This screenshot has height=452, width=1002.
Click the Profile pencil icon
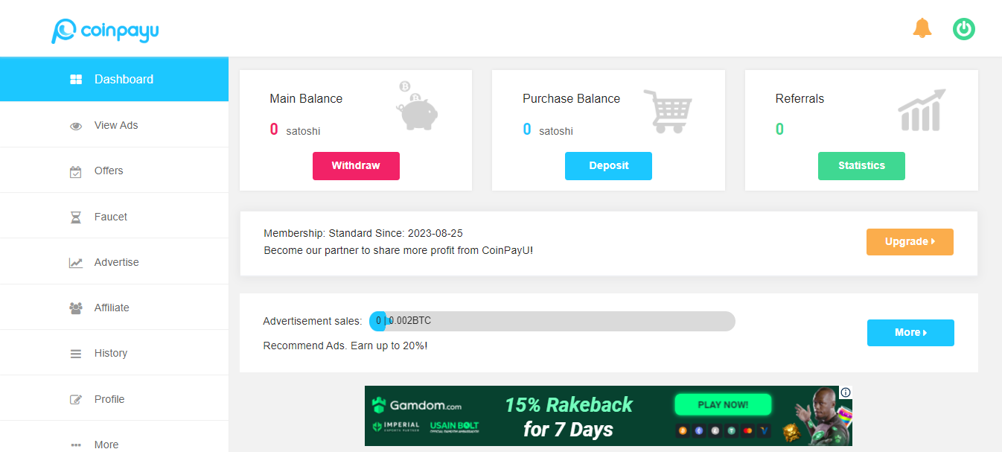pyautogui.click(x=75, y=398)
